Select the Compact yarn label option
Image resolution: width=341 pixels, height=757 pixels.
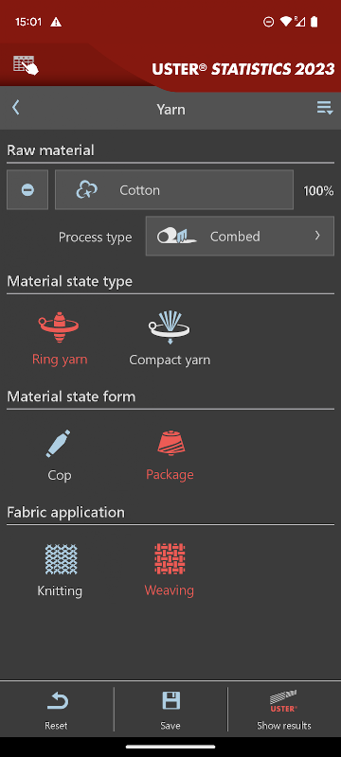coord(170,361)
